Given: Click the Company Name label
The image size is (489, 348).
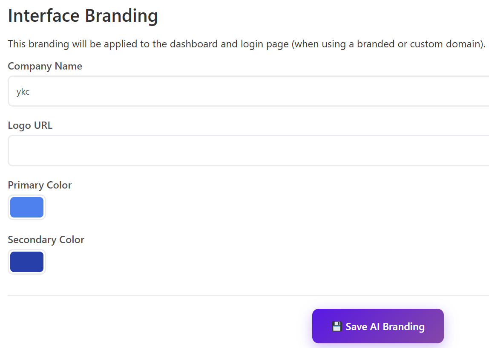Looking at the screenshot, I should pyautogui.click(x=45, y=67).
